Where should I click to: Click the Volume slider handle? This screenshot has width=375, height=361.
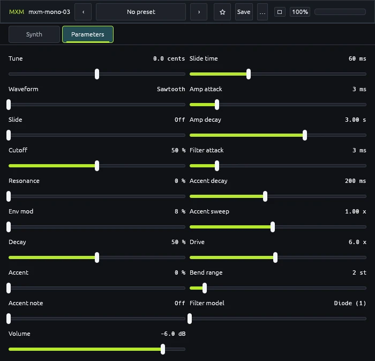[x=163, y=349]
